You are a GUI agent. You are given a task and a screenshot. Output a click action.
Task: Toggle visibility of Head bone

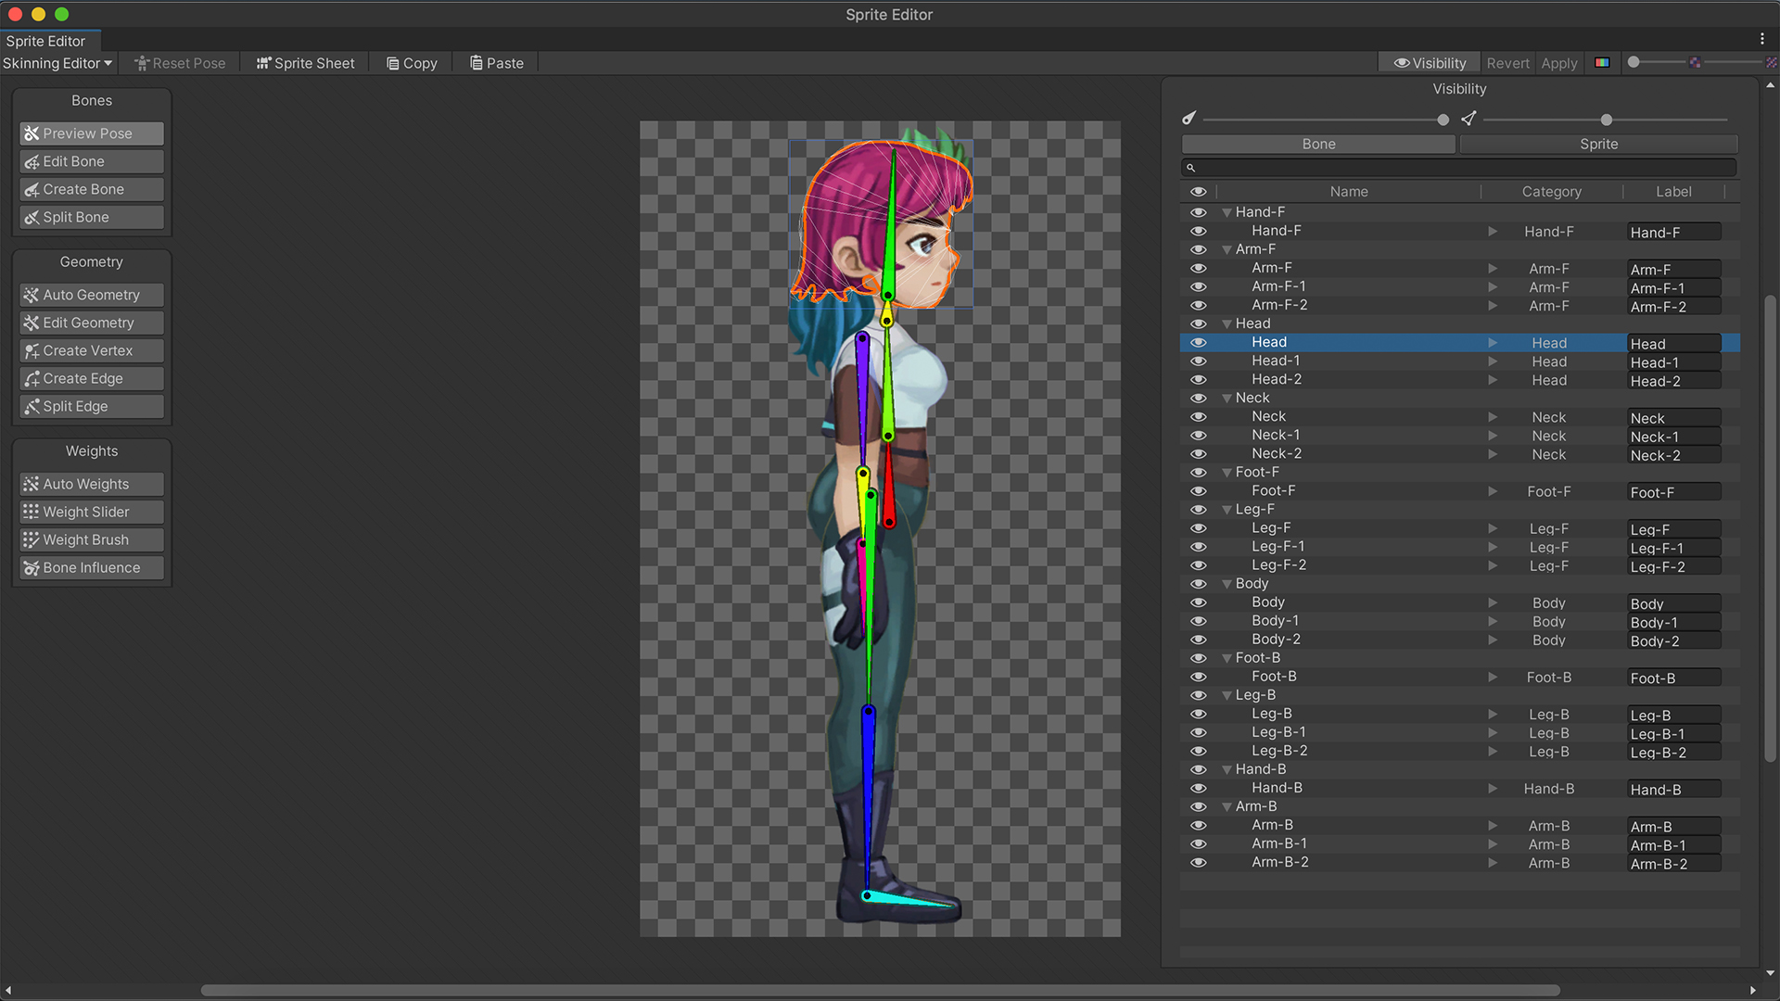point(1198,341)
